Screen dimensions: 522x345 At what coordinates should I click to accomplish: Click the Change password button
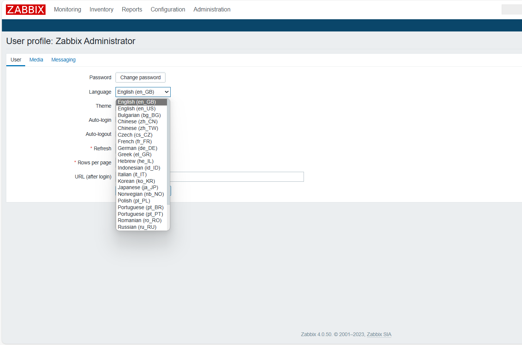click(x=140, y=77)
